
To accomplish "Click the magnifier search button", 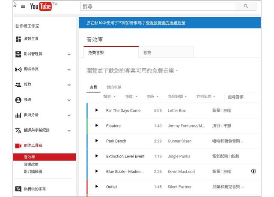I will click(x=246, y=6).
